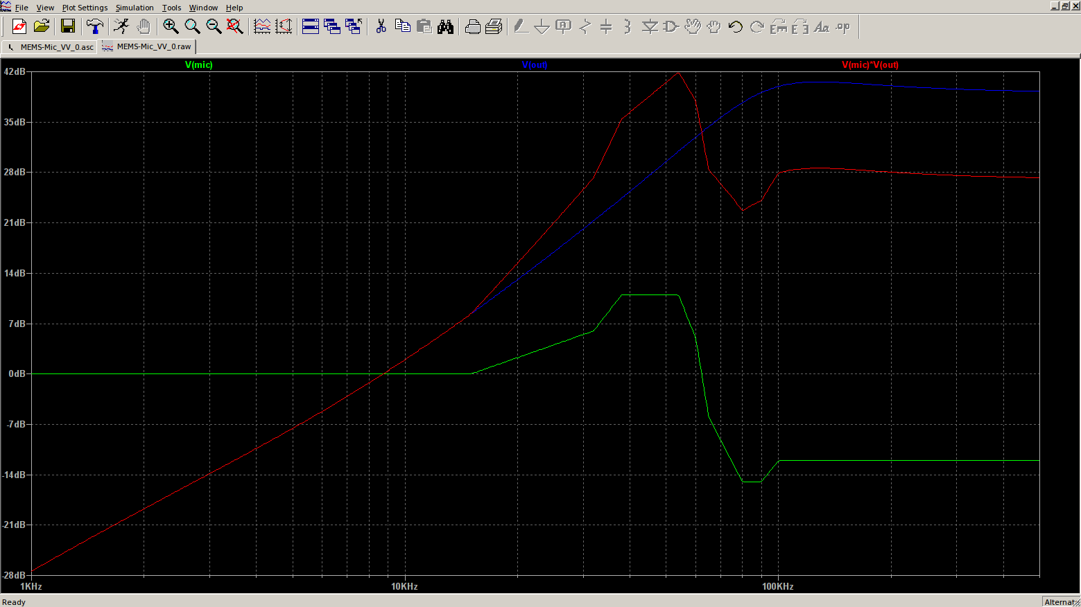Viewport: 1081px width, 607px height.
Task: Click the Pan magnifier icon
Action: (x=192, y=26)
